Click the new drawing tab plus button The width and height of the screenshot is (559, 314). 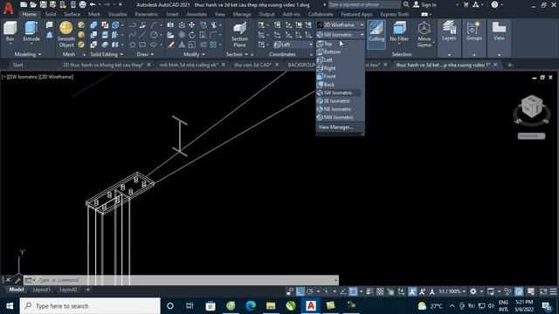point(509,65)
